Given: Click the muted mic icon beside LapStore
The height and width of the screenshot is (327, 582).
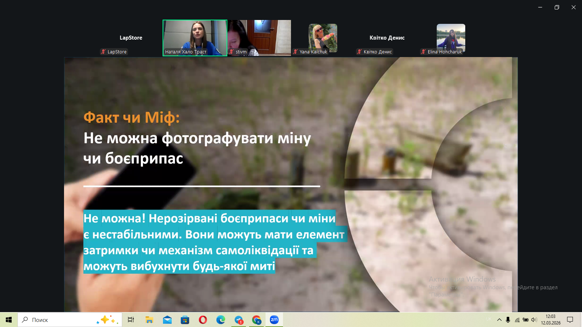Looking at the screenshot, I should click(x=103, y=52).
